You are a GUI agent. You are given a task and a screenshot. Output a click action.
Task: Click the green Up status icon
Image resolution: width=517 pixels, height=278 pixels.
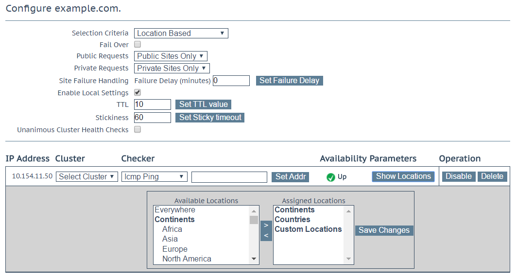coord(331,177)
